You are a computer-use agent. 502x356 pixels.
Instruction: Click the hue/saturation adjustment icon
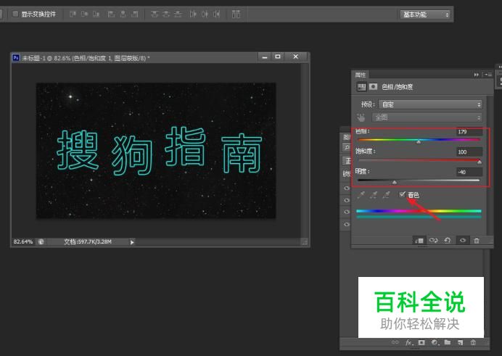tap(361, 87)
